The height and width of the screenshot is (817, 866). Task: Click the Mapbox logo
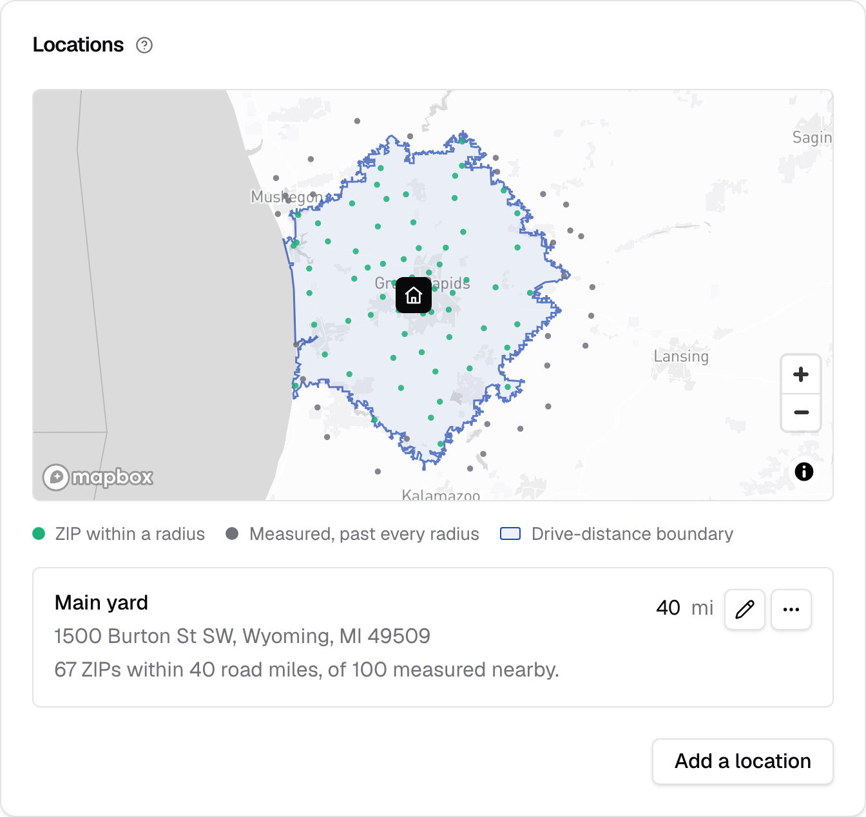tap(98, 477)
